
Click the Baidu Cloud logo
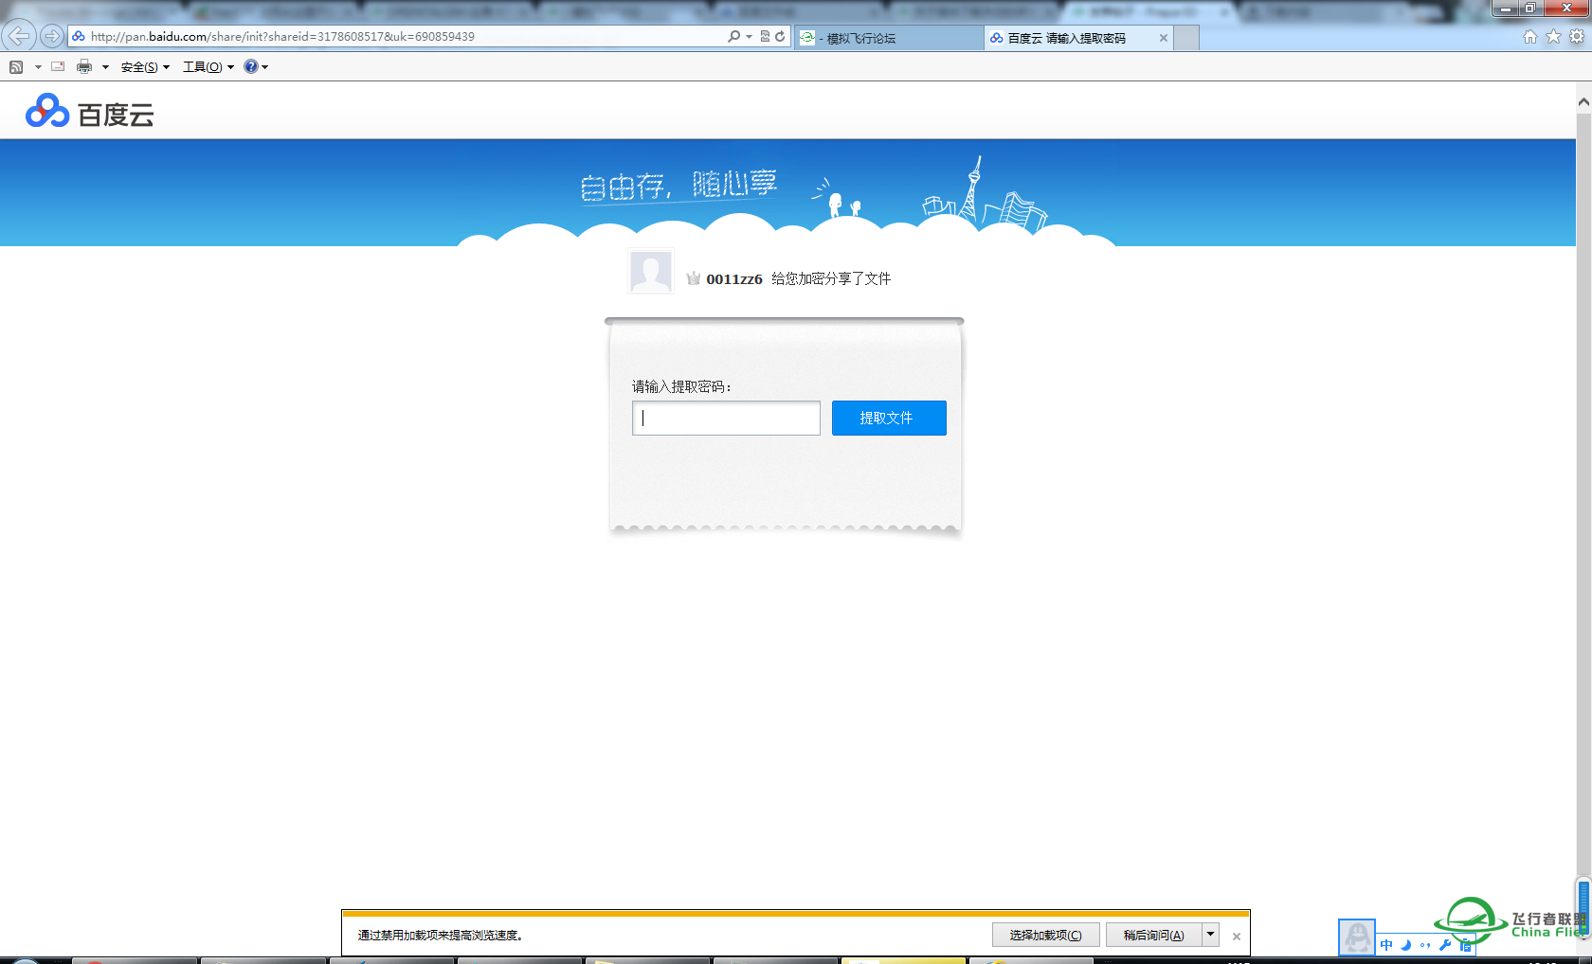coord(90,113)
